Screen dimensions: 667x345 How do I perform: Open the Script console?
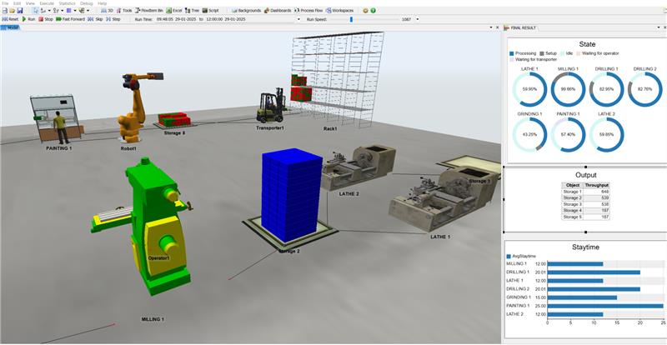tap(211, 10)
